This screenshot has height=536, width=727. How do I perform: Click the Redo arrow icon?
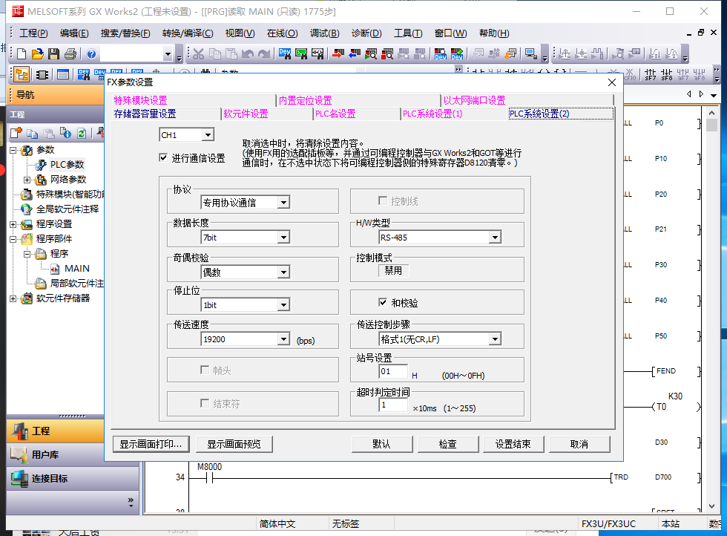264,54
